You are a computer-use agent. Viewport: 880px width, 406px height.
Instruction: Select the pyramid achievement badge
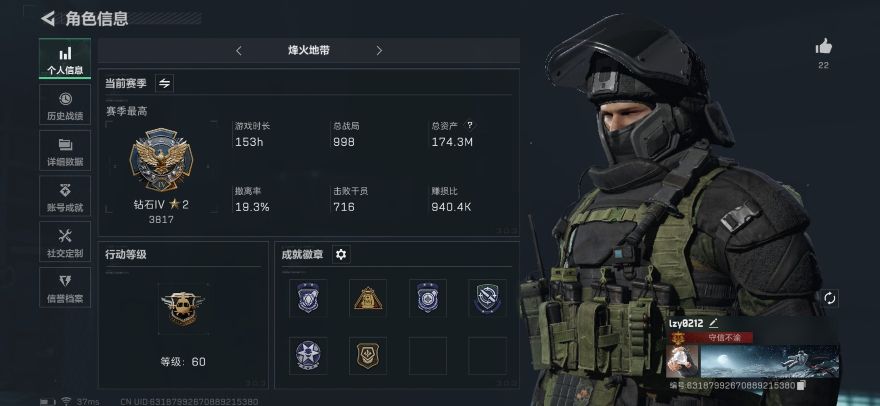pos(368,298)
